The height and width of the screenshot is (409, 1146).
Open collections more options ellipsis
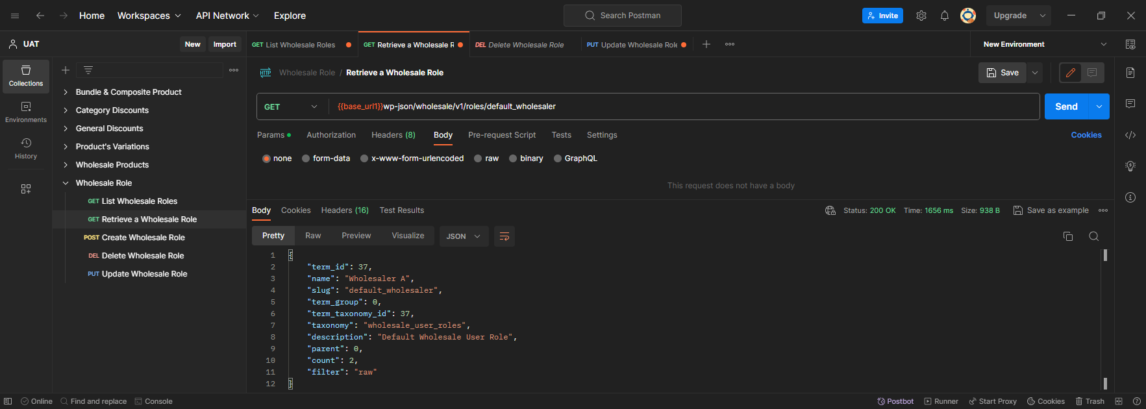coord(234,70)
